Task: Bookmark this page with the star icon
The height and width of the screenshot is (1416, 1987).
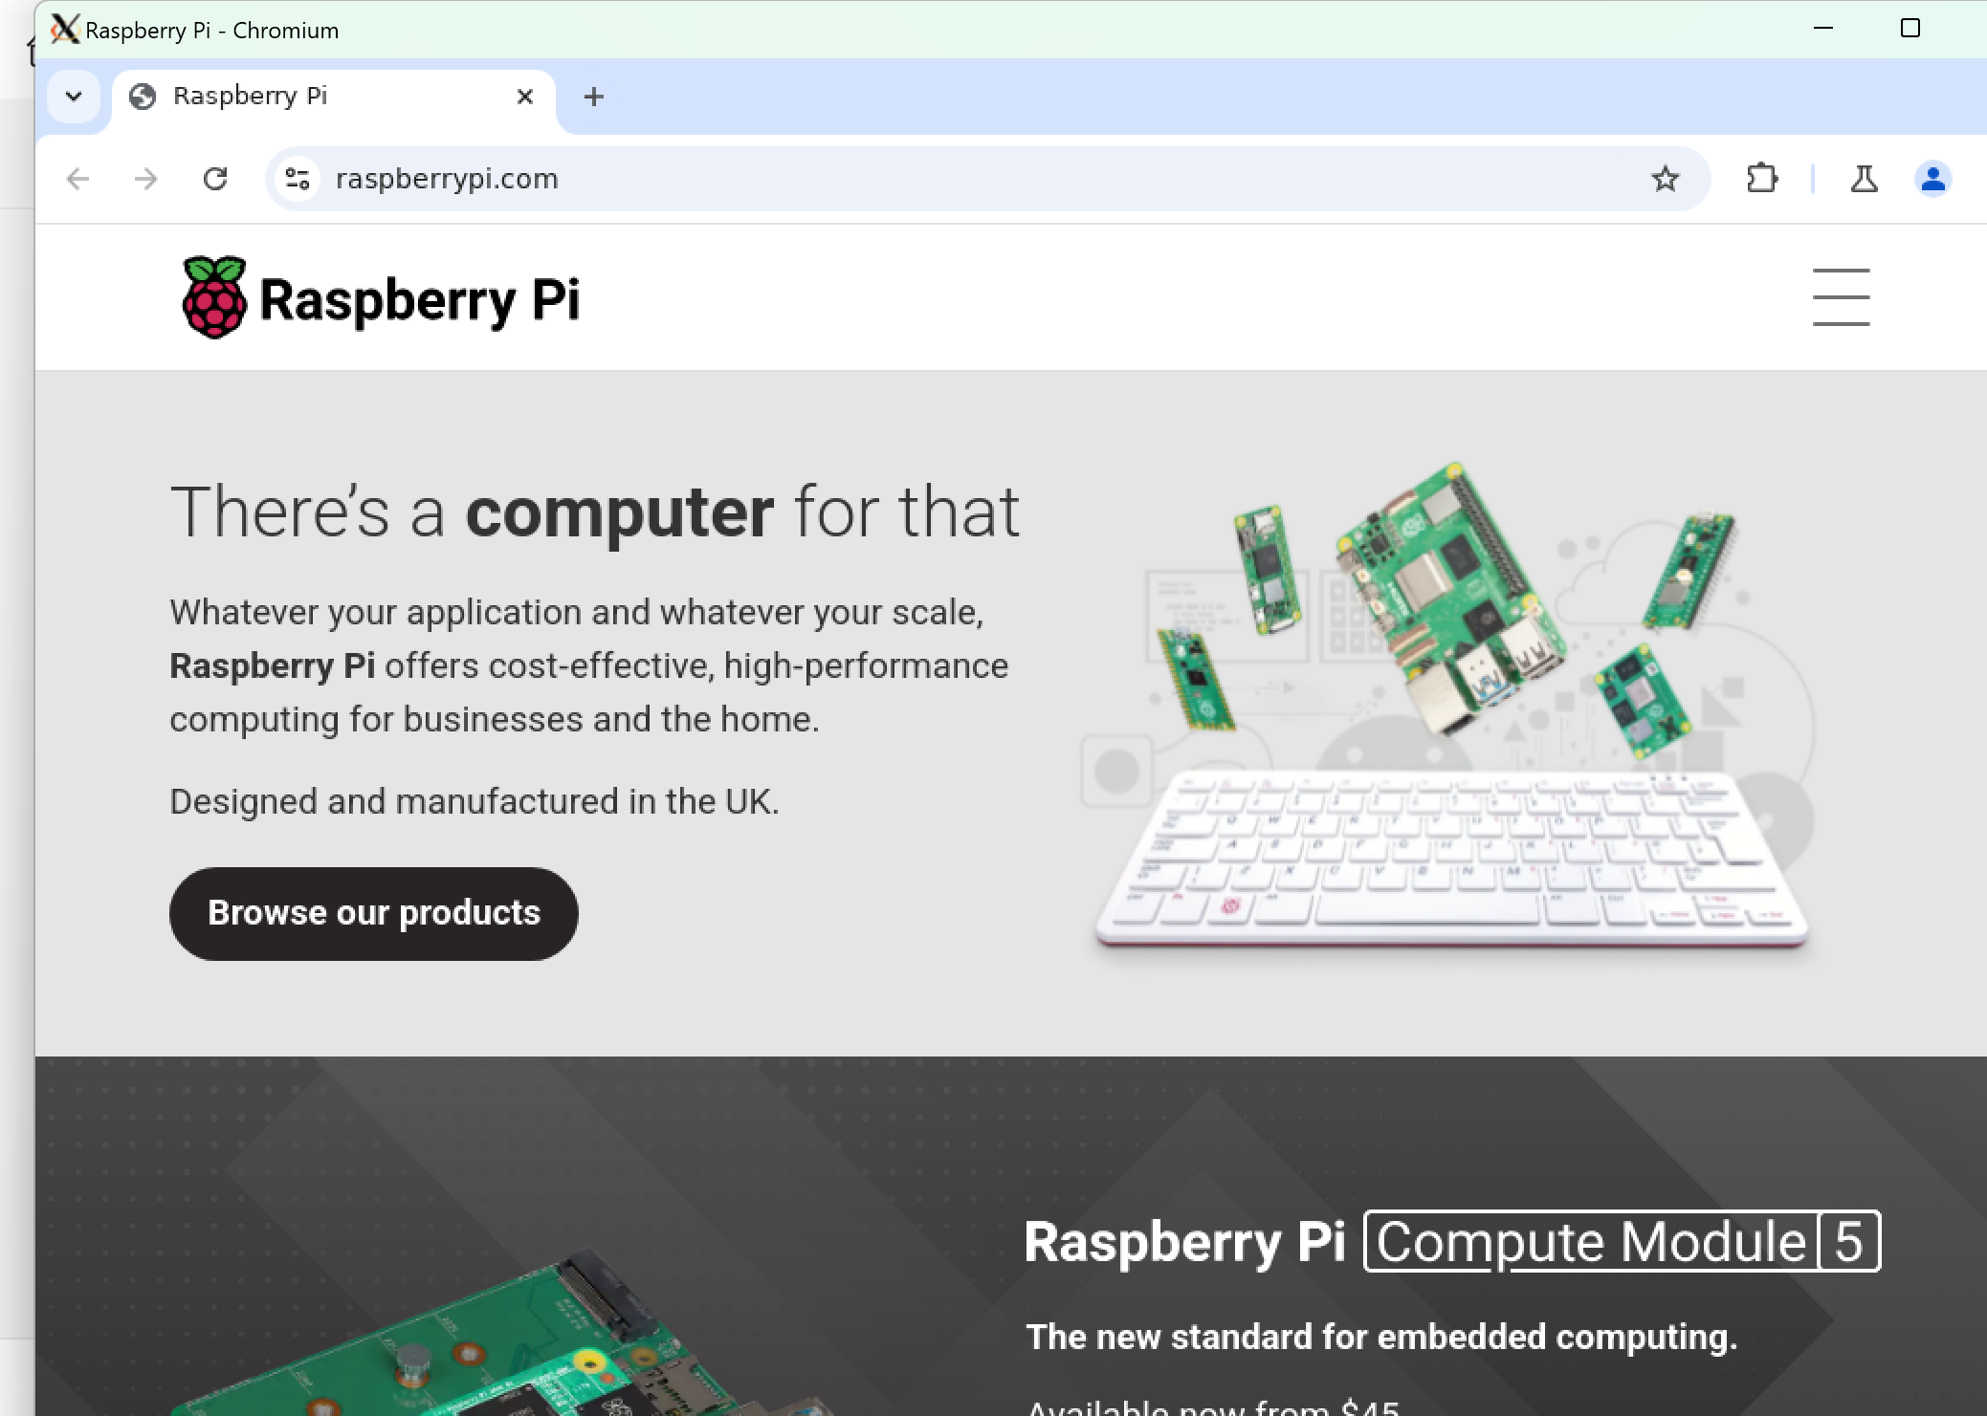Action: [x=1666, y=179]
